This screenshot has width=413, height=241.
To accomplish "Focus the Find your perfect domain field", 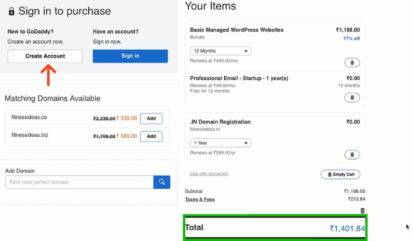I will pos(79,182).
